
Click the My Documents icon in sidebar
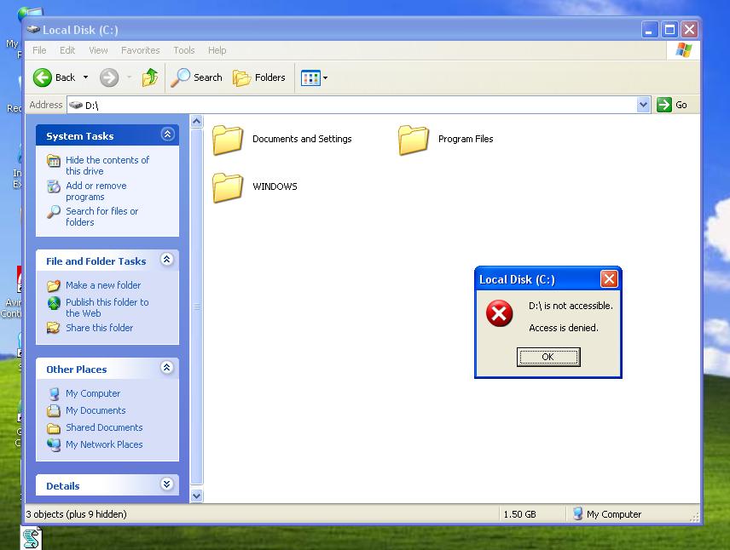[x=54, y=410]
